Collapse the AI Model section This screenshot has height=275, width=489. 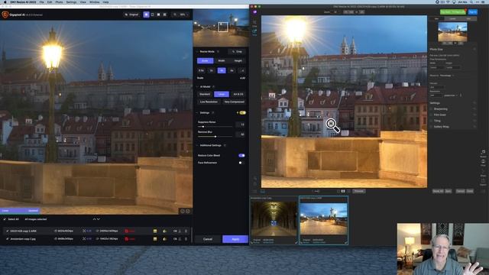197,86
